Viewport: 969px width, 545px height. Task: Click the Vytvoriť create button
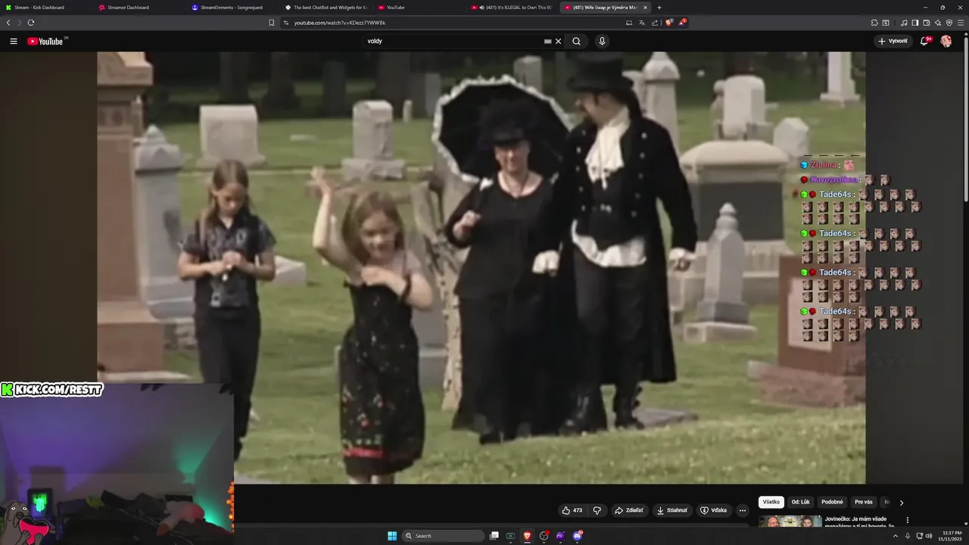(x=893, y=41)
